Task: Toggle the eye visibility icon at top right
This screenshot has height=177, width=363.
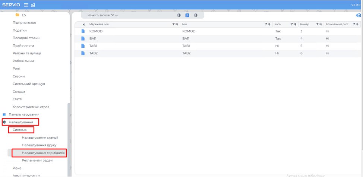Action: pyautogui.click(x=359, y=15)
